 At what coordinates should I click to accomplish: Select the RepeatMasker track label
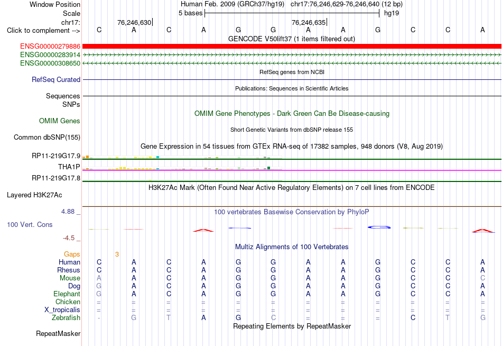click(x=58, y=333)
